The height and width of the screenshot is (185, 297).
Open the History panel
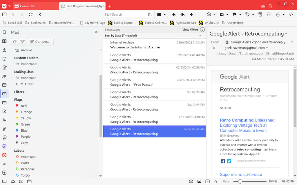(4, 59)
